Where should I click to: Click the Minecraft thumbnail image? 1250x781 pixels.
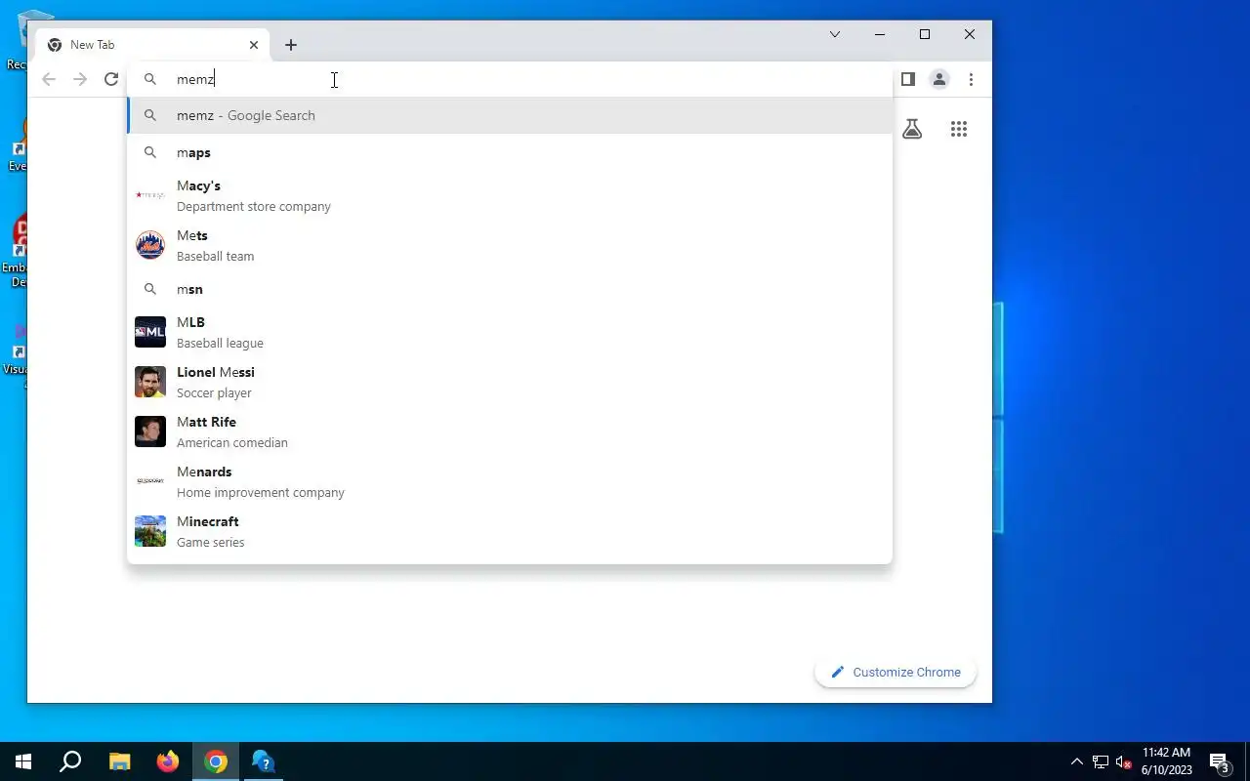tap(150, 531)
